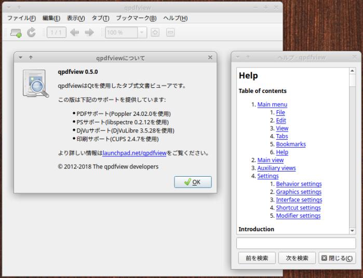
Task: Follow the Shortcut settings link
Action: pos(299,207)
